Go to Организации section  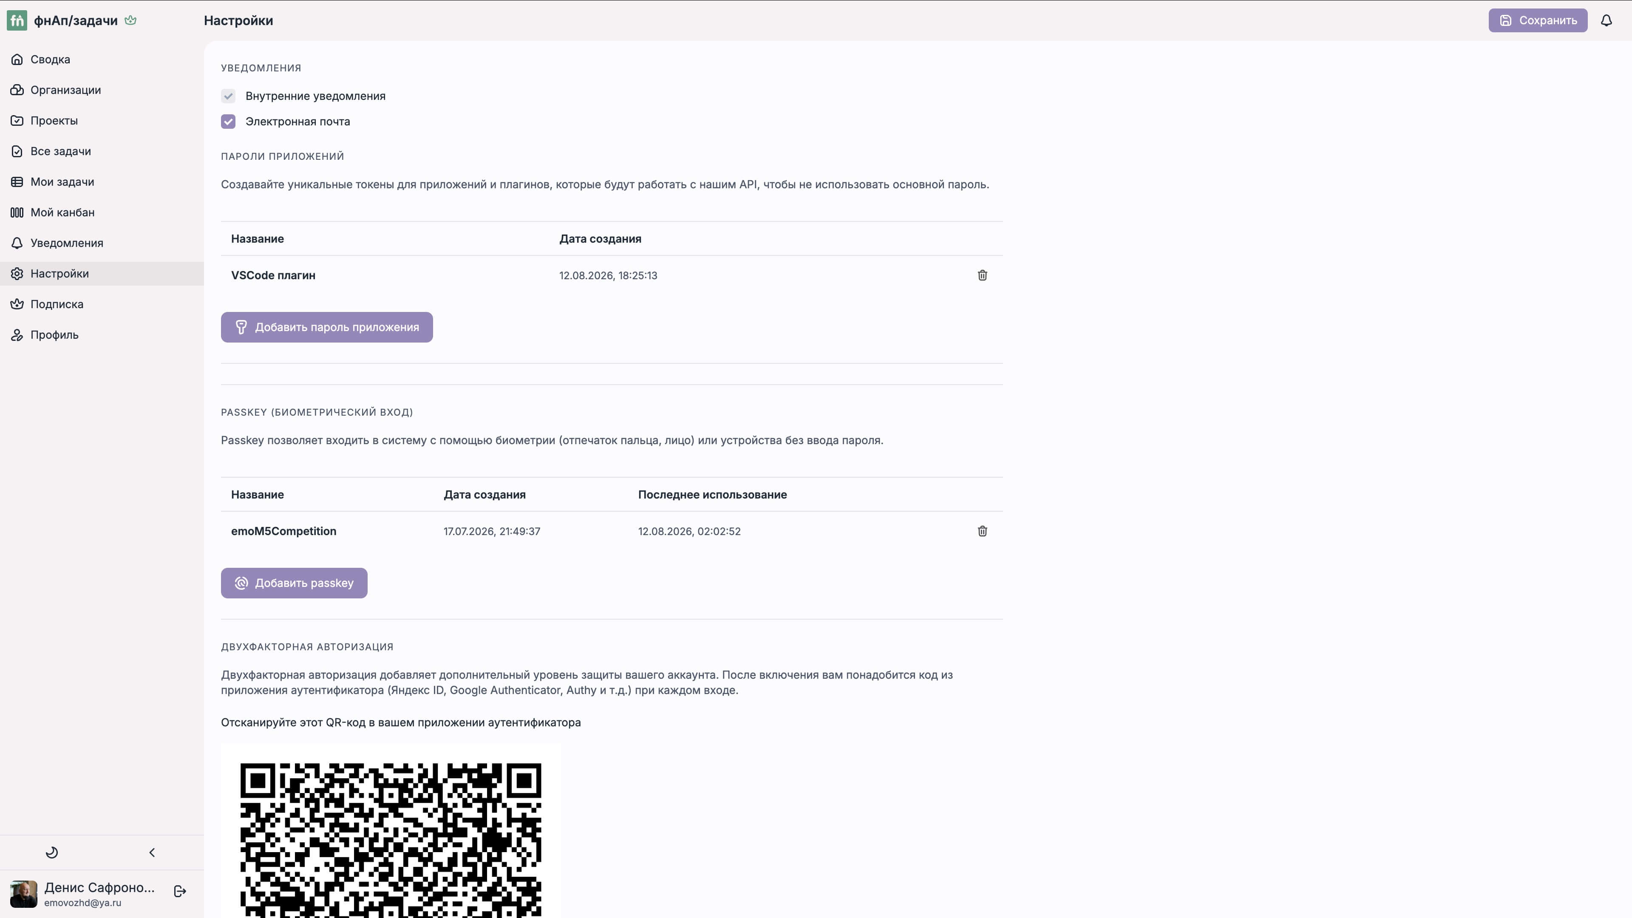[x=102, y=90]
